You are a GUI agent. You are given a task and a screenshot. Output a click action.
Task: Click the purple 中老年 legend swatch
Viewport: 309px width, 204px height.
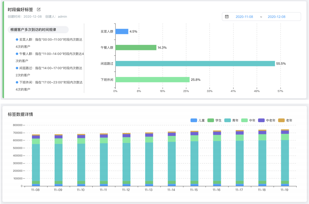coord(261,120)
